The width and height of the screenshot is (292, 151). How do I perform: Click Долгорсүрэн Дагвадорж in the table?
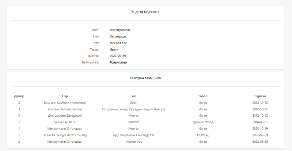point(65,115)
